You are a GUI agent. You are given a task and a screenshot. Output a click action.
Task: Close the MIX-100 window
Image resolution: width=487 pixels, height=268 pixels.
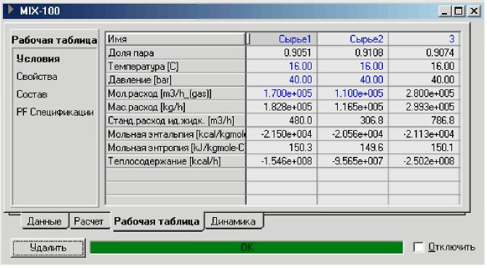tap(474, 12)
